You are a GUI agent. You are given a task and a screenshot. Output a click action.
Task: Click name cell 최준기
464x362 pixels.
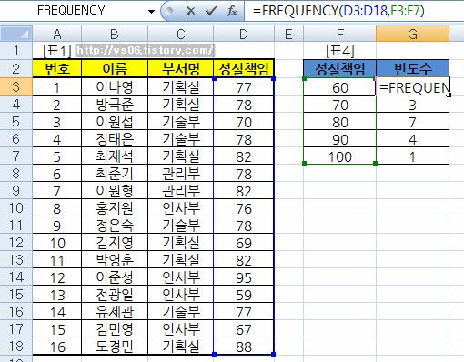tap(115, 174)
